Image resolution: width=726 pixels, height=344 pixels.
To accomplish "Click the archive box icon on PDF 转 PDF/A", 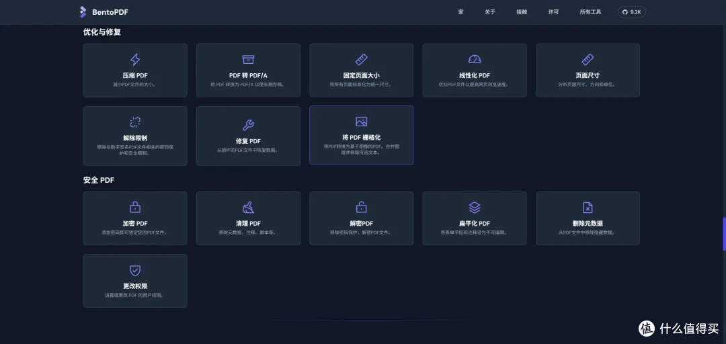I will (248, 59).
